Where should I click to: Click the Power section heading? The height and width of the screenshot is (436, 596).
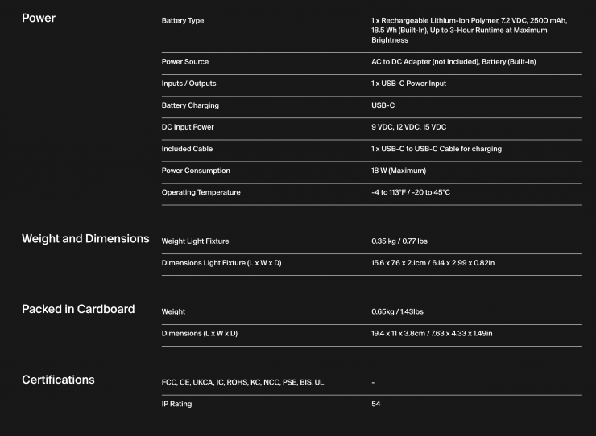[x=39, y=18]
